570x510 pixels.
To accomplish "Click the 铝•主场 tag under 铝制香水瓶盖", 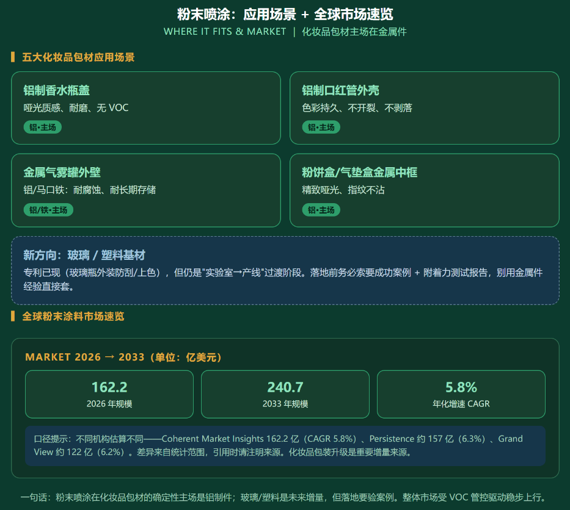I will point(43,127).
